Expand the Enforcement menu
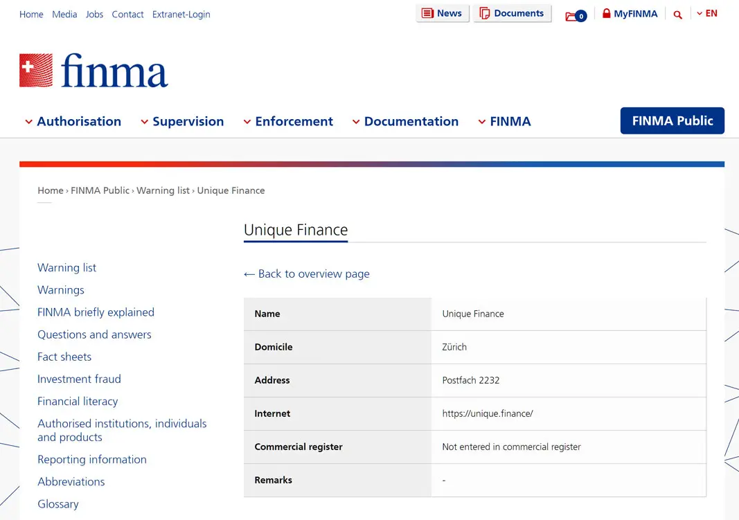 click(x=288, y=122)
